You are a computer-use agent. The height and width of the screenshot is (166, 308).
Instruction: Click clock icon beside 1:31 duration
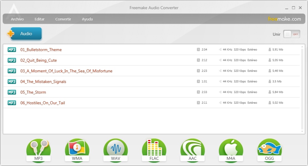tap(198, 81)
